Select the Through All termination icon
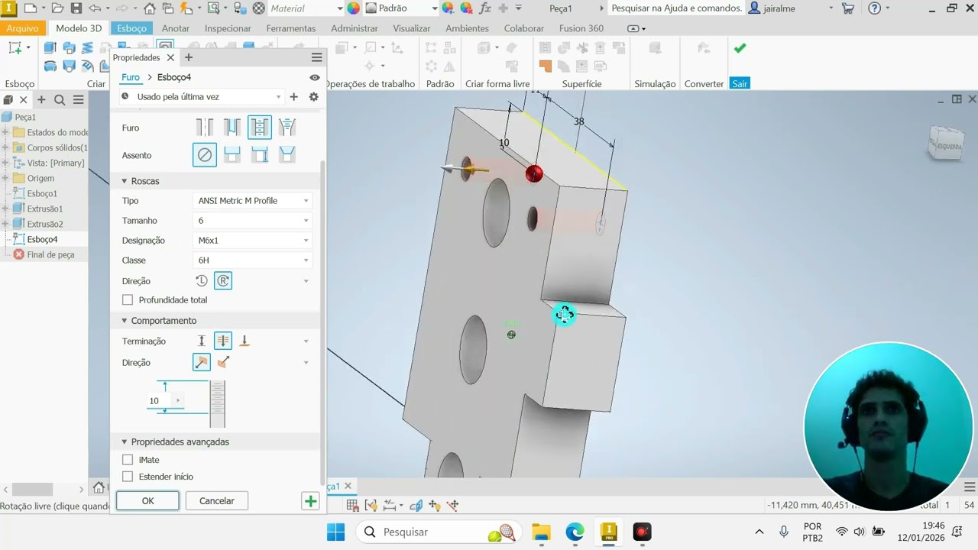Screen dimensions: 978x550 click(x=223, y=341)
